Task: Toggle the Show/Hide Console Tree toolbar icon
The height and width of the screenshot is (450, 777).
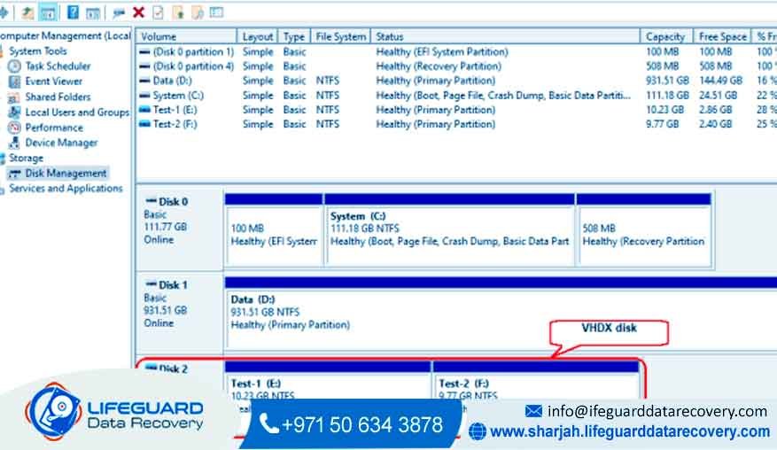Action: pyautogui.click(x=48, y=12)
